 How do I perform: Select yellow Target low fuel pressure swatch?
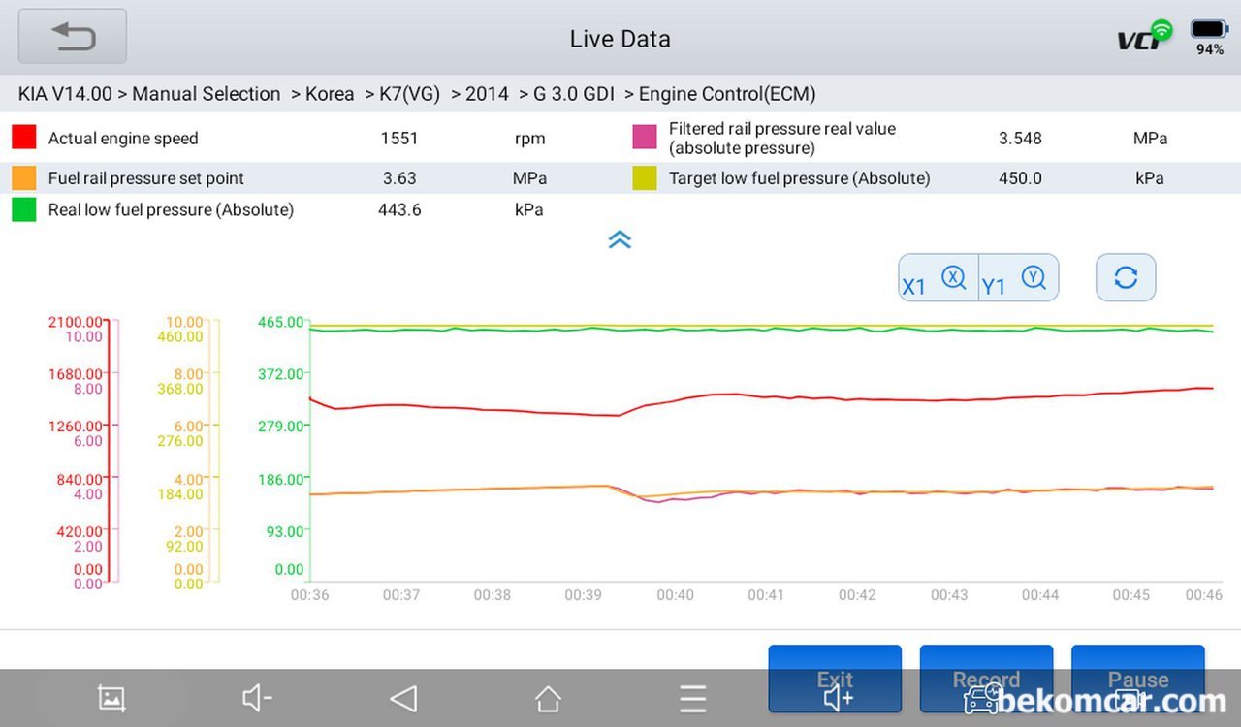pyautogui.click(x=645, y=177)
